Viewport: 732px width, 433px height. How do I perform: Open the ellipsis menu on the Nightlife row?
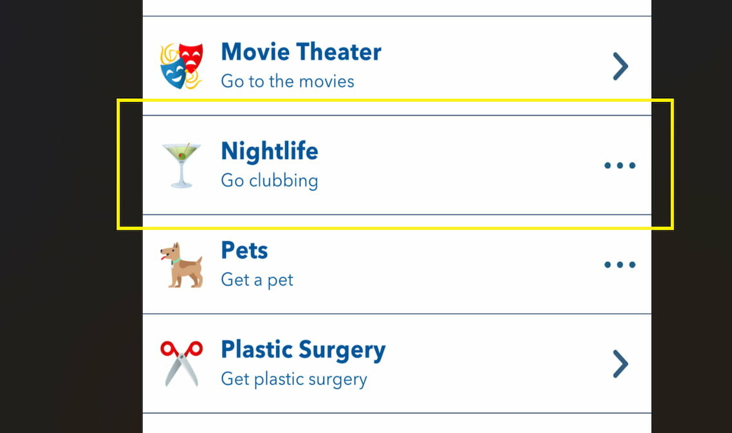620,165
